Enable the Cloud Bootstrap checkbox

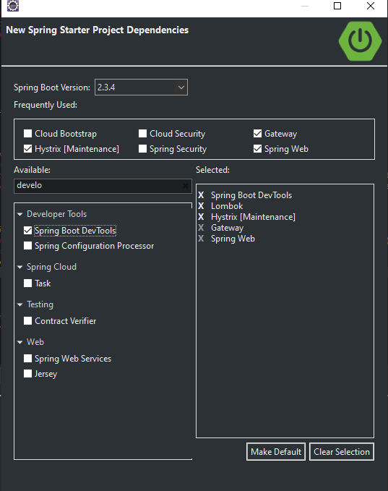click(28, 134)
